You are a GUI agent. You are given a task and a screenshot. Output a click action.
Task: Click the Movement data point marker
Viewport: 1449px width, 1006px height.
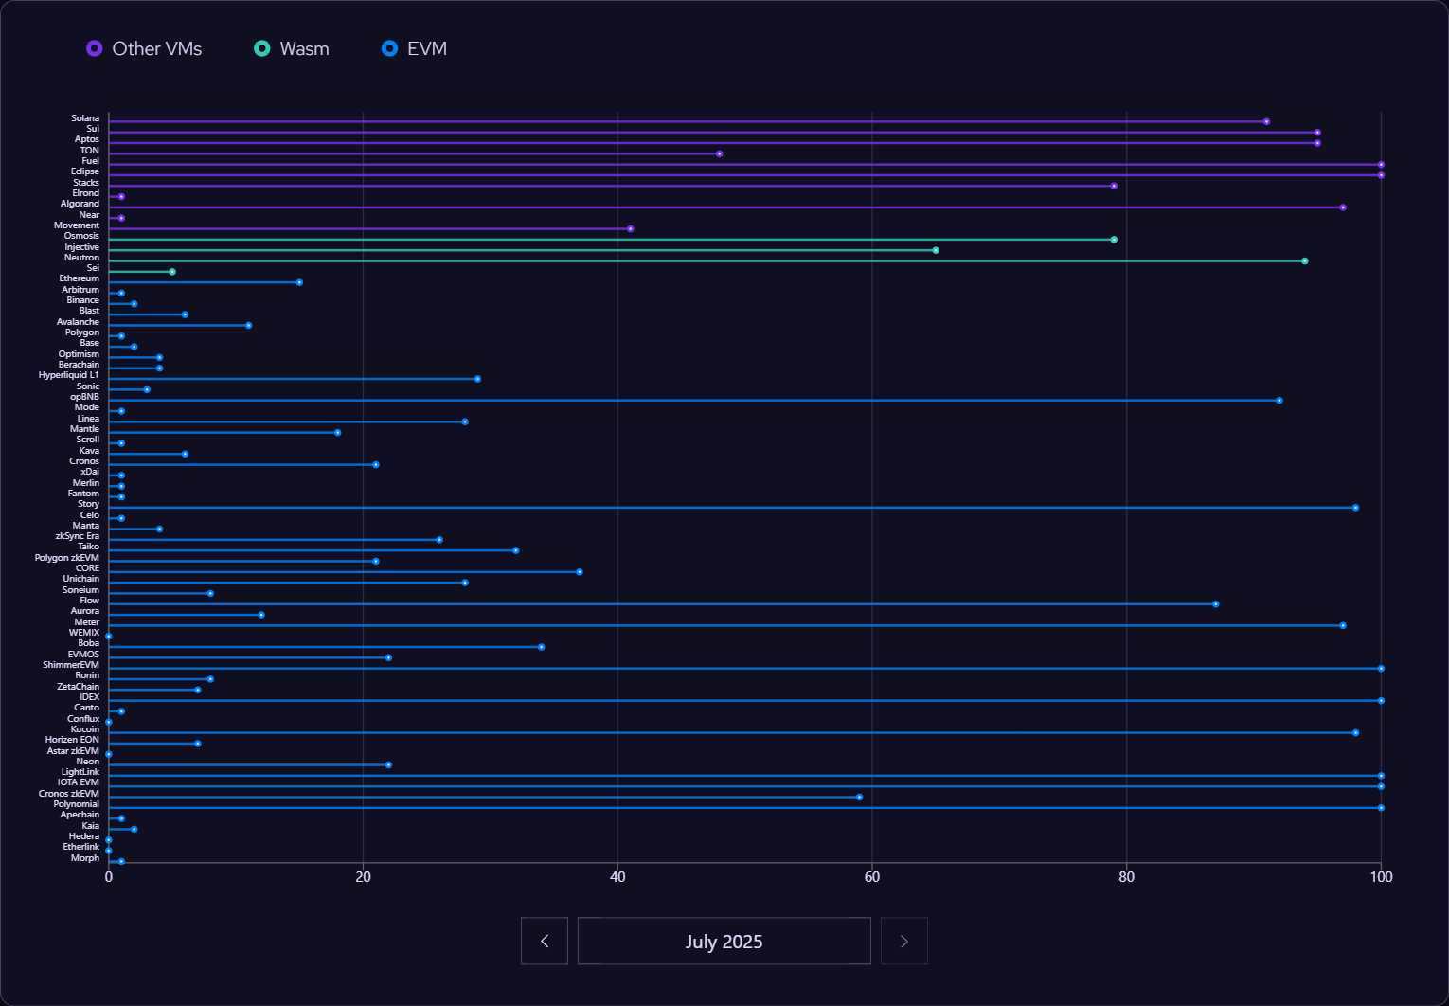pos(631,228)
